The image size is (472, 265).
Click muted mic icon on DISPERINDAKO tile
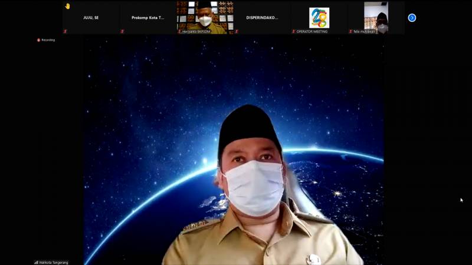[x=237, y=31]
